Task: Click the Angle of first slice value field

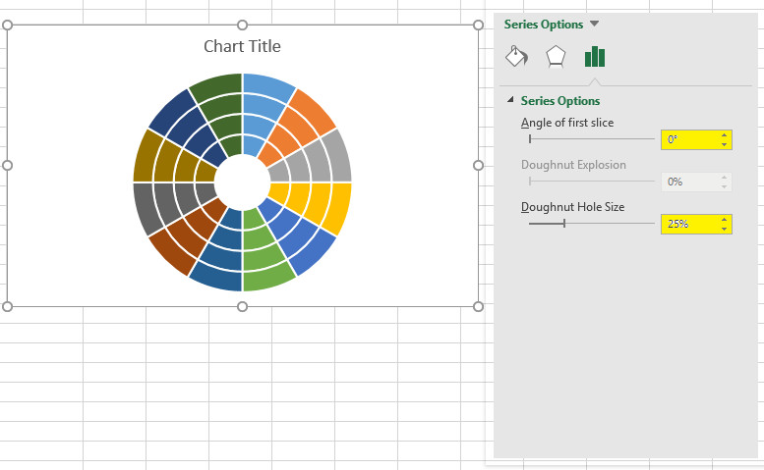Action: (688, 139)
